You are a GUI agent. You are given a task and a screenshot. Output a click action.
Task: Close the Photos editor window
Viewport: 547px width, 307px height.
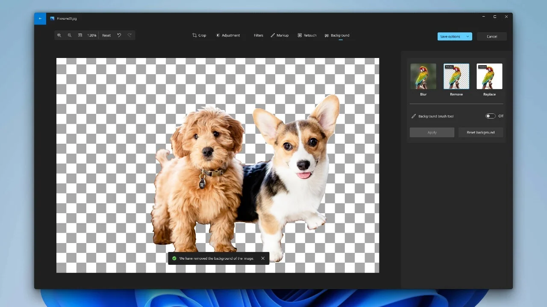coord(506,17)
